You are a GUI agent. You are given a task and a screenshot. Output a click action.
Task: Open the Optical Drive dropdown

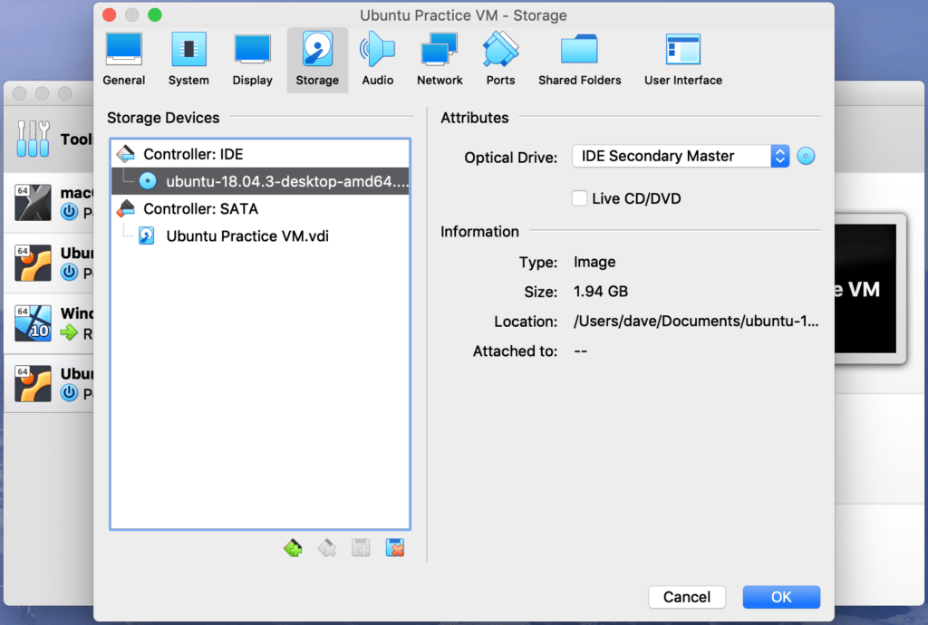coord(681,156)
